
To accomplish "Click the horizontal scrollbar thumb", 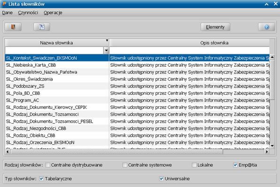I will 117,152.
